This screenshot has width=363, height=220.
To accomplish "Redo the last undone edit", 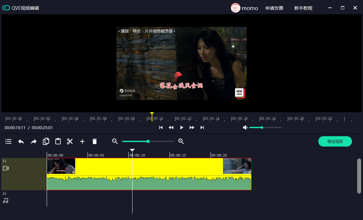I will coord(34,141).
